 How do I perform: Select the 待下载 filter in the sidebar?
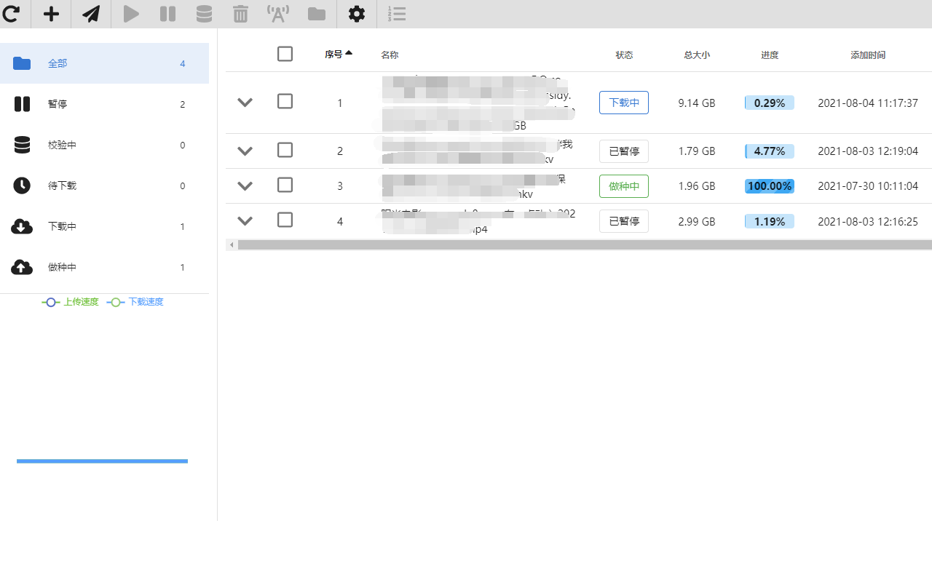[x=104, y=186]
